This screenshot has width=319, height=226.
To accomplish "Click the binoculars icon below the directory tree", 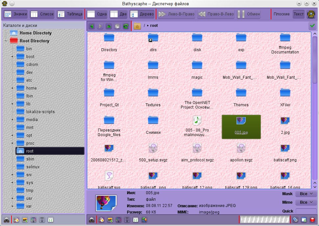I will click(x=7, y=220).
